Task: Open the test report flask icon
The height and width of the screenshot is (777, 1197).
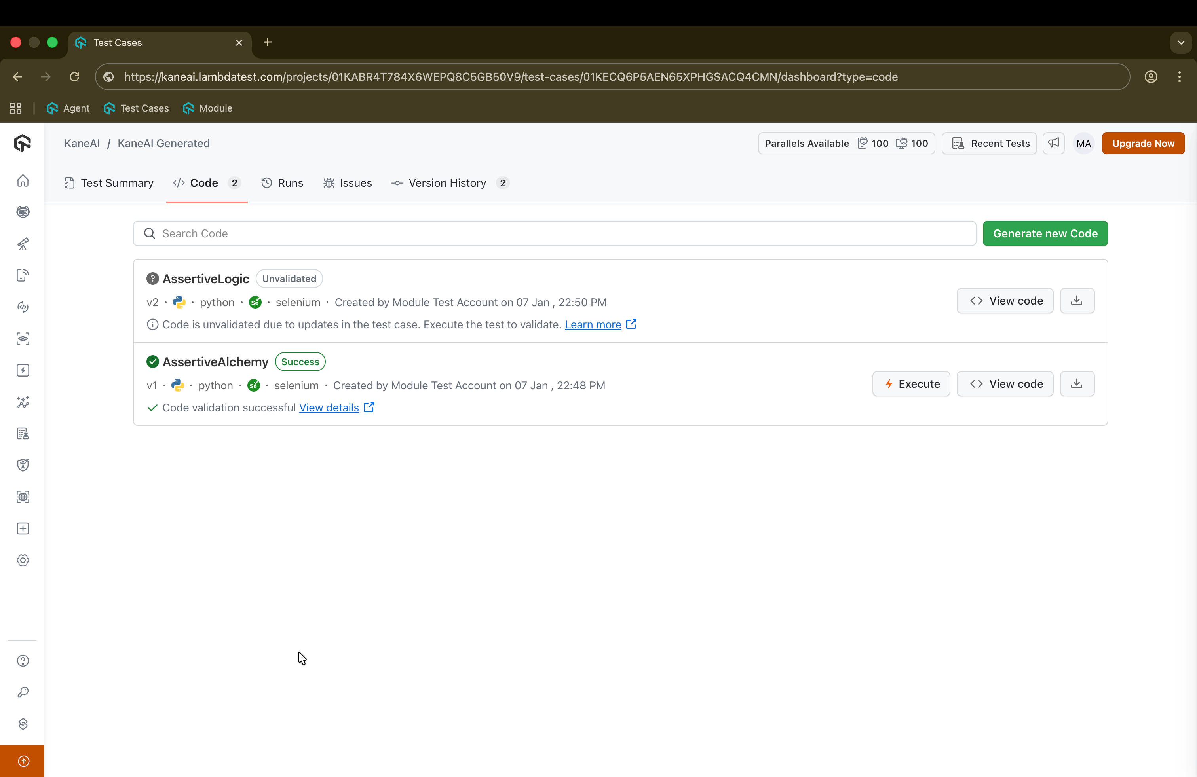Action: point(23,433)
